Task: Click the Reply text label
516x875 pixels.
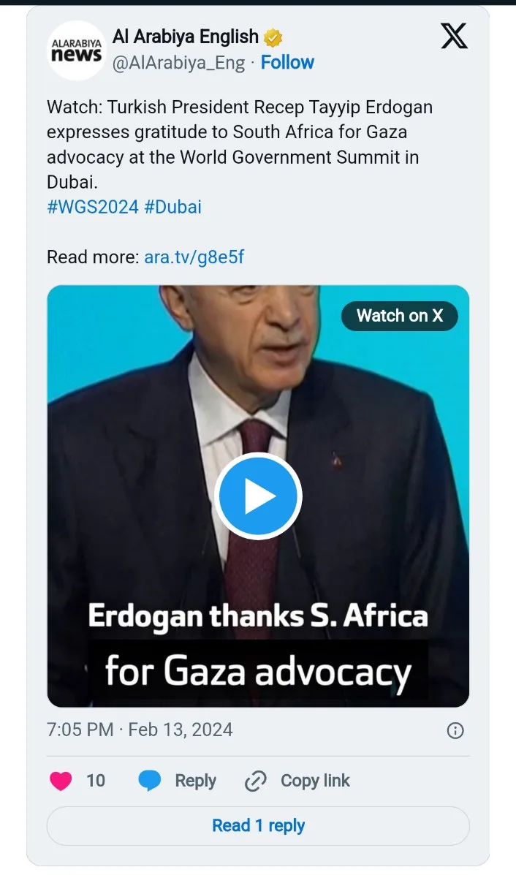Action: click(x=195, y=781)
